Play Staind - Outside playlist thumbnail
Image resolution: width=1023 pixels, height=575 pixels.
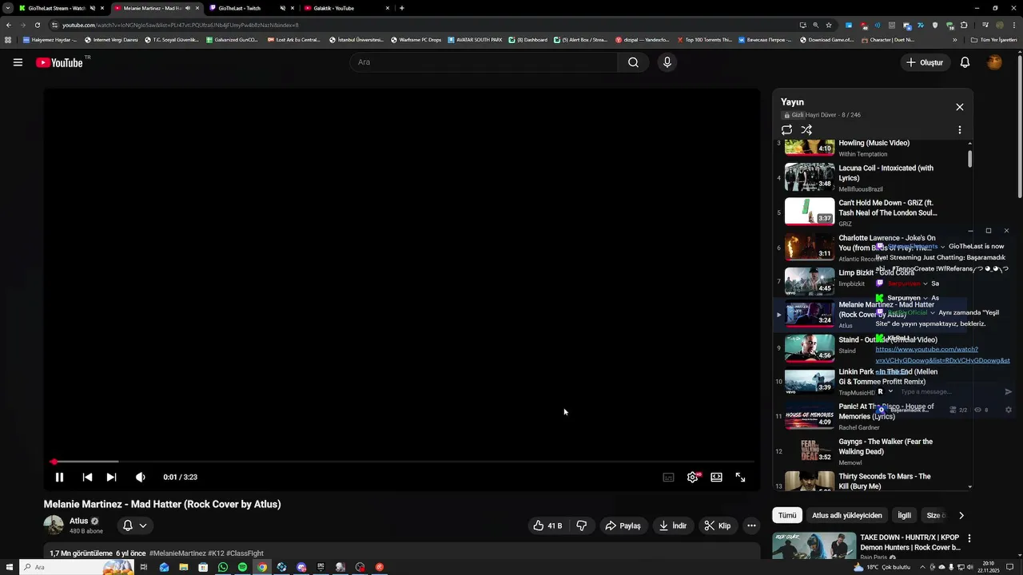(810, 348)
